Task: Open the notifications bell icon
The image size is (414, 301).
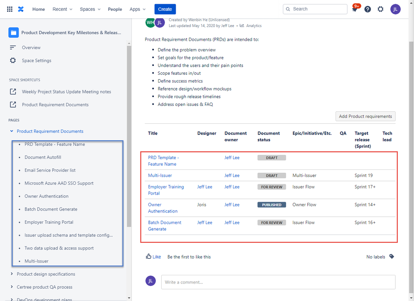Action: pyautogui.click(x=355, y=9)
